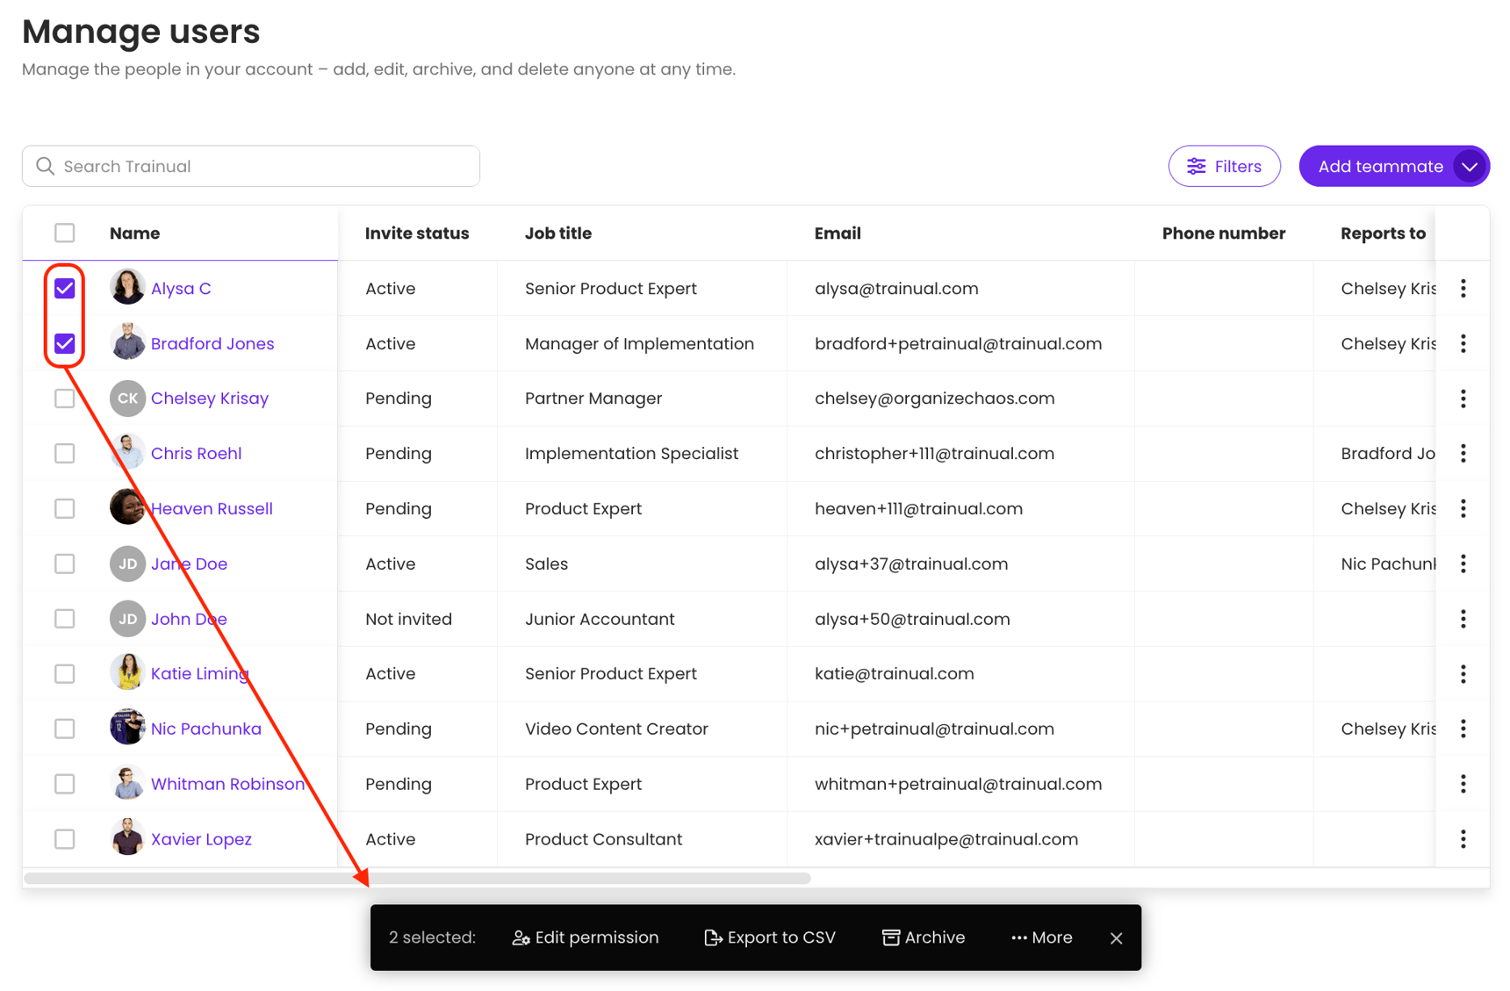Open Nic Pachunka's profile link

click(205, 729)
